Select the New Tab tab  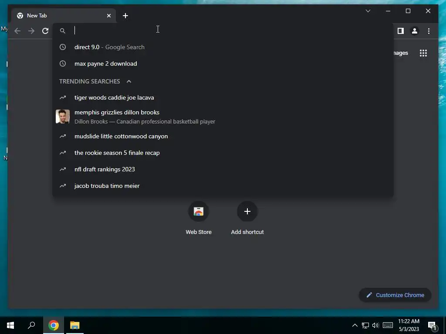(x=64, y=16)
